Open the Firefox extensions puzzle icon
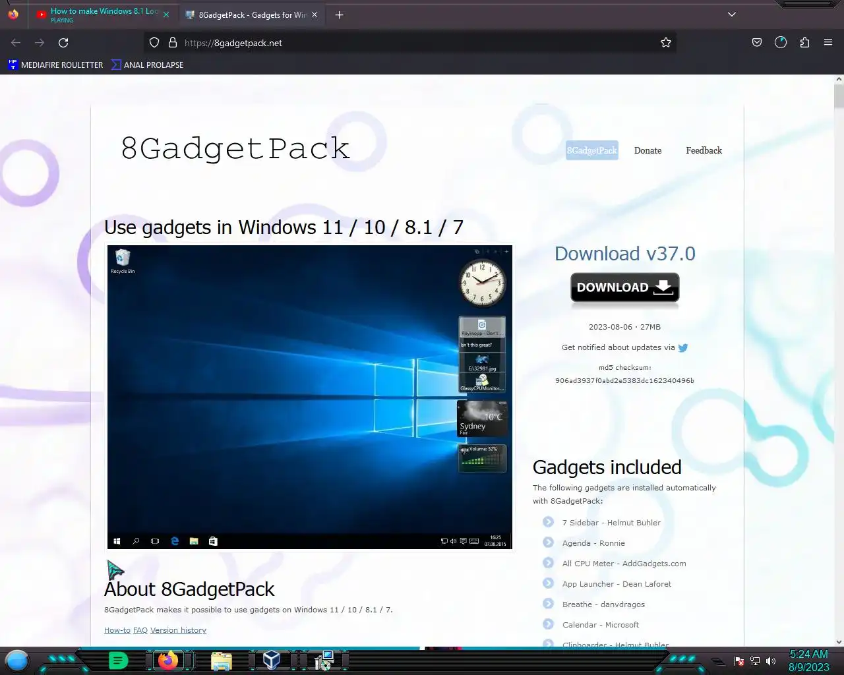 pyautogui.click(x=804, y=43)
